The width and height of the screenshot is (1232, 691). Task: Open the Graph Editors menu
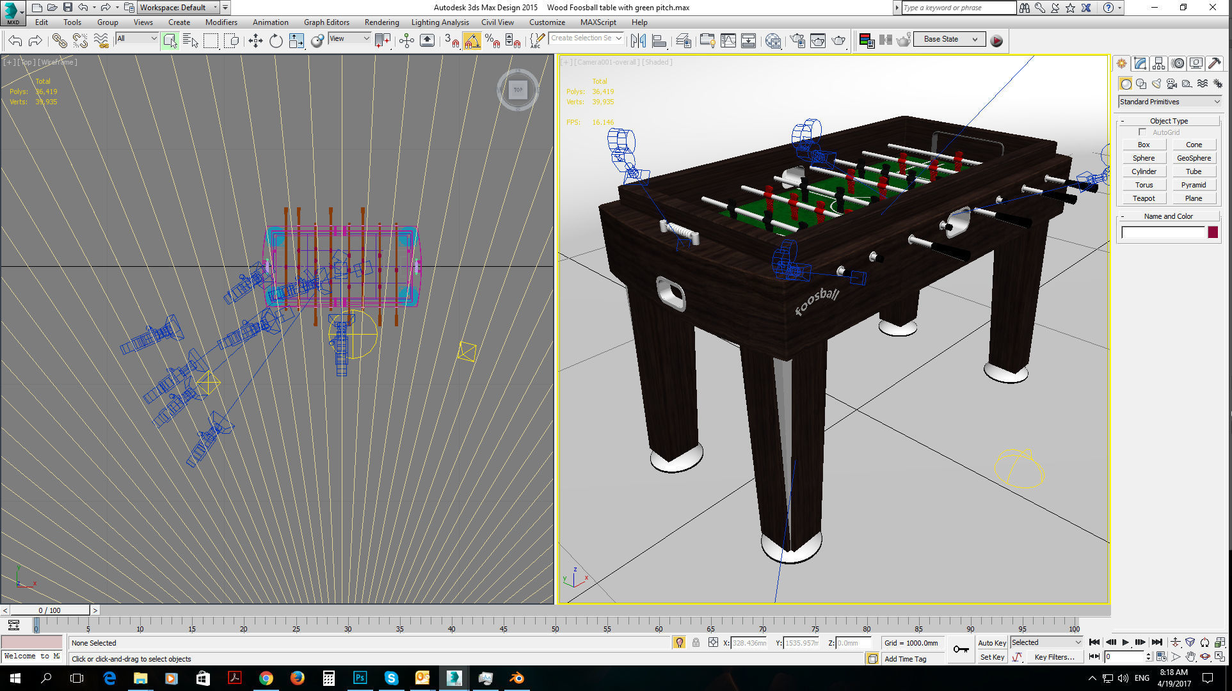(326, 22)
